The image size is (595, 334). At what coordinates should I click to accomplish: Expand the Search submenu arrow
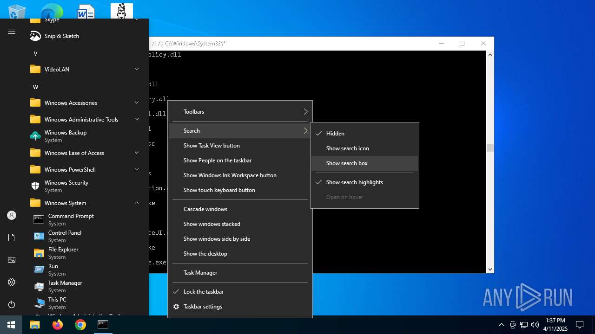[305, 131]
